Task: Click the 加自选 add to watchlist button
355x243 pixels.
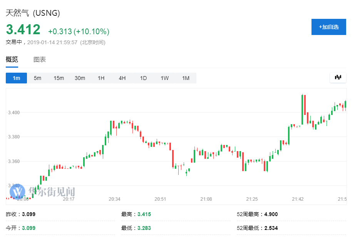Action: (328, 27)
